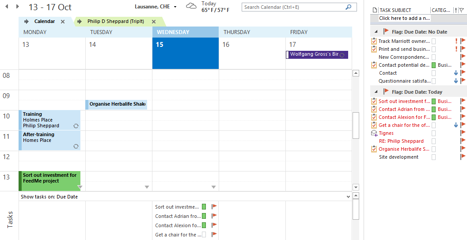Click flag next to Site development task
The image size is (467, 240).
463,157
